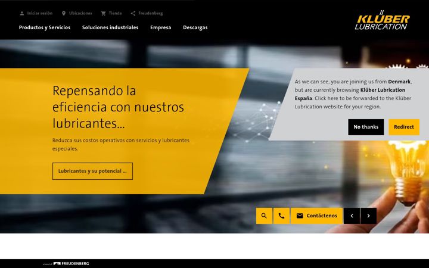The height and width of the screenshot is (268, 429).
Task: Click the Freudenberg share icon
Action: tap(133, 13)
